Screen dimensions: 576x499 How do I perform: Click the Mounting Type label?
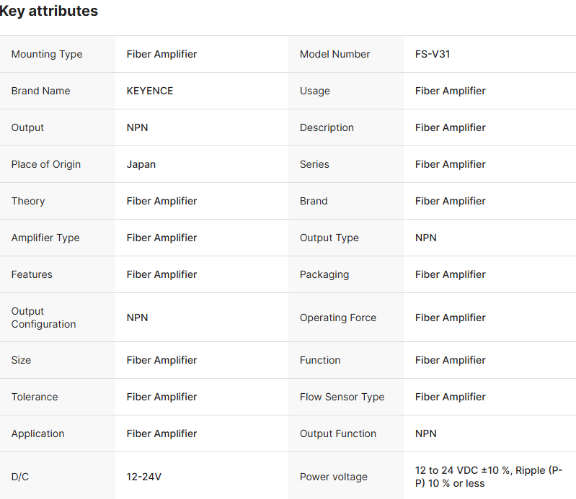click(47, 54)
